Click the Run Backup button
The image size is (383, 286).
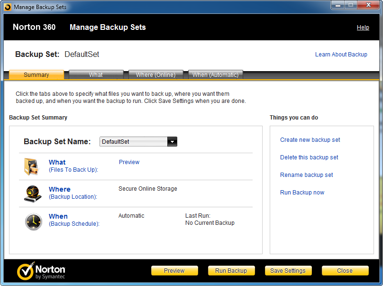pyautogui.click(x=231, y=271)
